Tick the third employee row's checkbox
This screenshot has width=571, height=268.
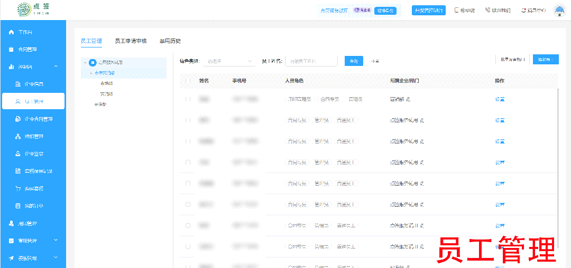click(x=188, y=141)
